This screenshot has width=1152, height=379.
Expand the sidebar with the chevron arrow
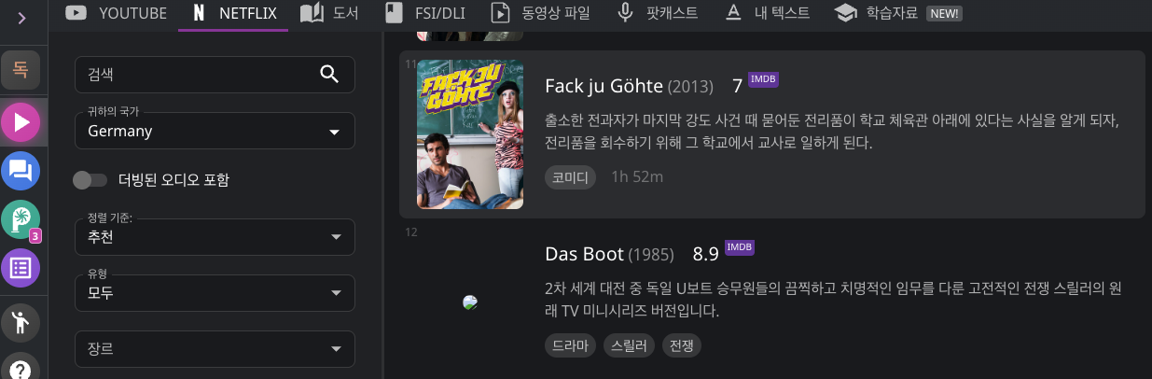[21, 18]
